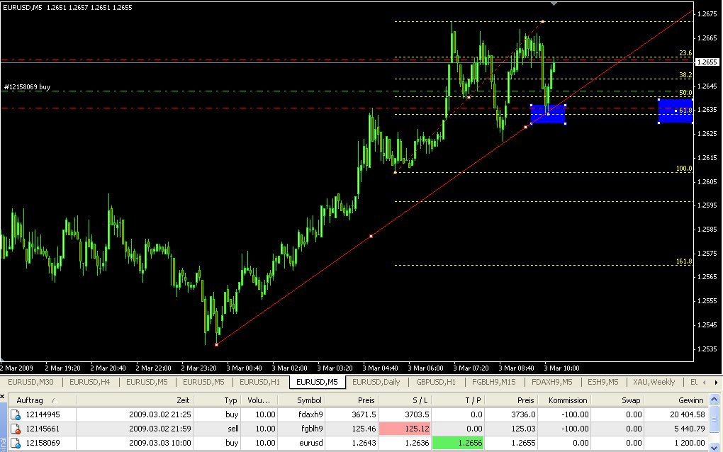Click the red stop loss cell 125.12

point(405,429)
